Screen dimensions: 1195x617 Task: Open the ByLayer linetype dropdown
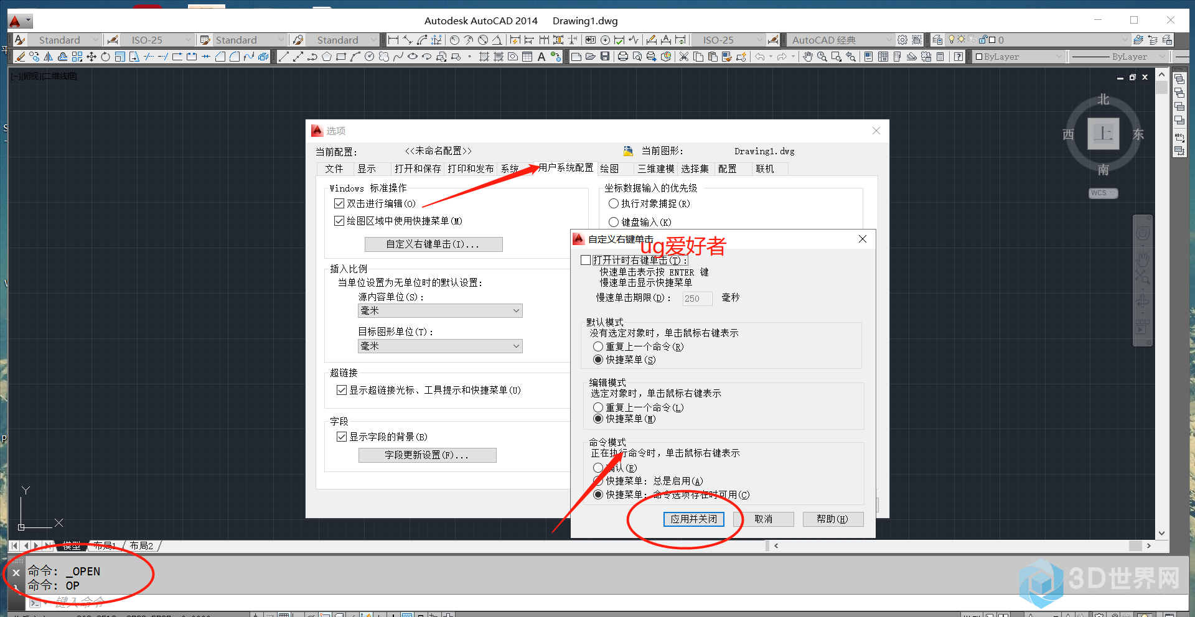pos(1119,57)
